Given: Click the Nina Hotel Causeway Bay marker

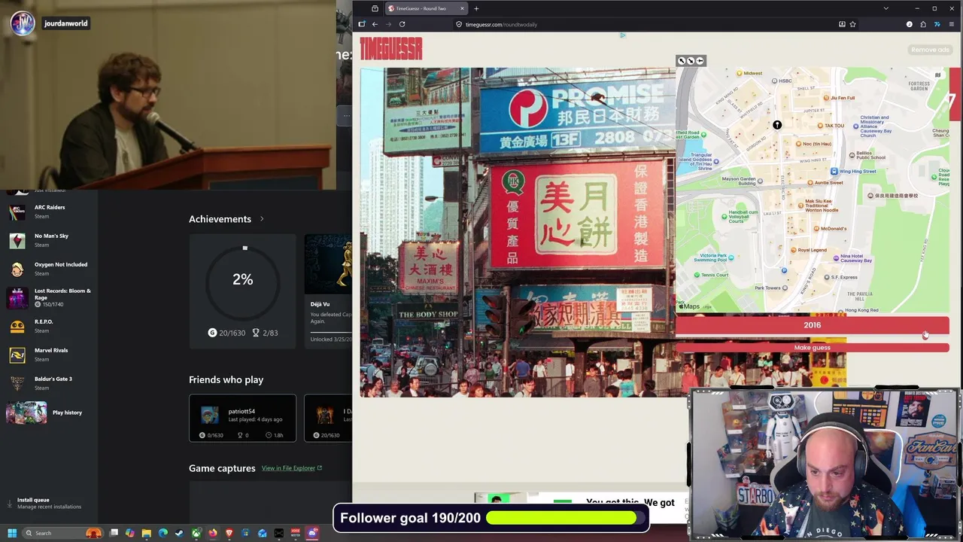Looking at the screenshot, I should (836, 258).
